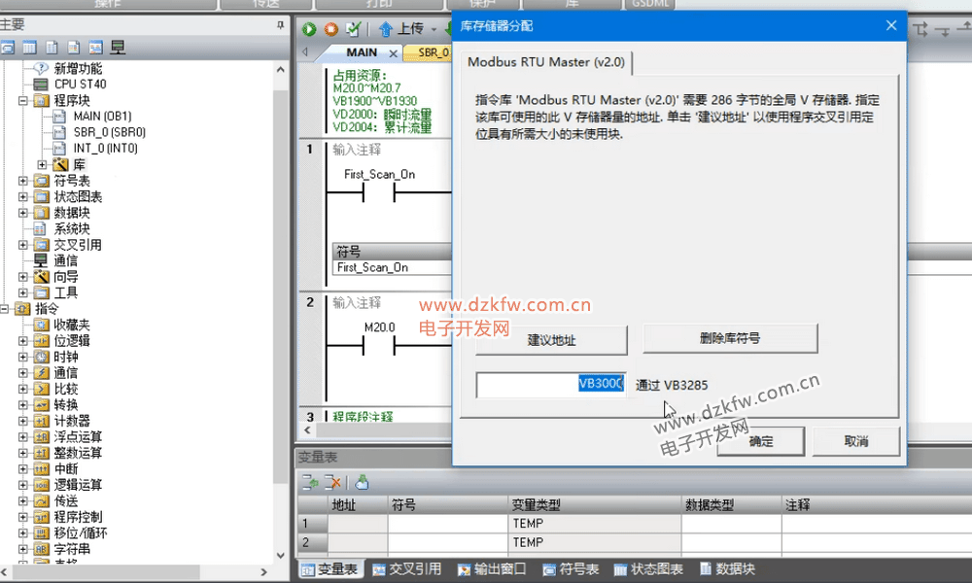Close the 库存储器分配 dialog
The height and width of the screenshot is (583, 972).
pyautogui.click(x=890, y=26)
